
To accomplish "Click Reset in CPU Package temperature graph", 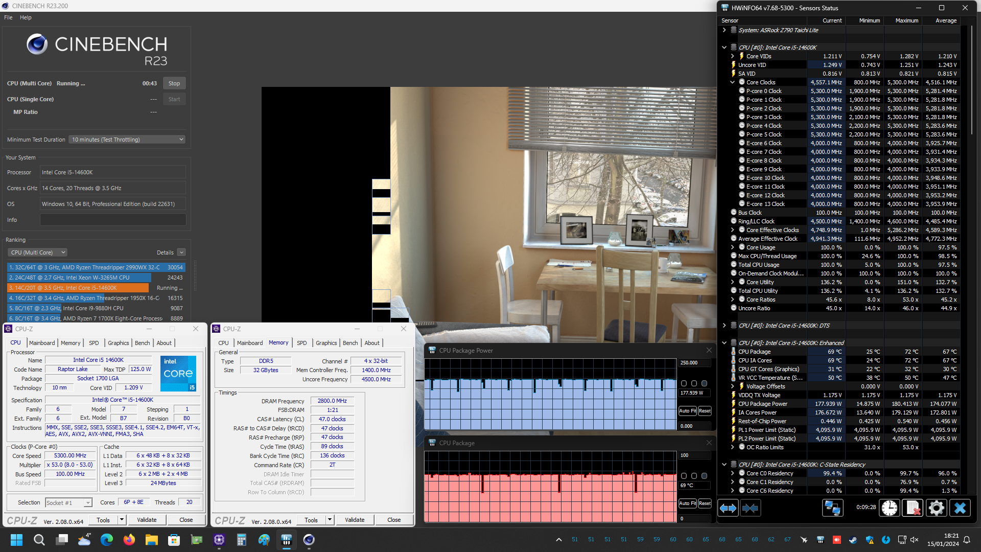I will (x=705, y=503).
